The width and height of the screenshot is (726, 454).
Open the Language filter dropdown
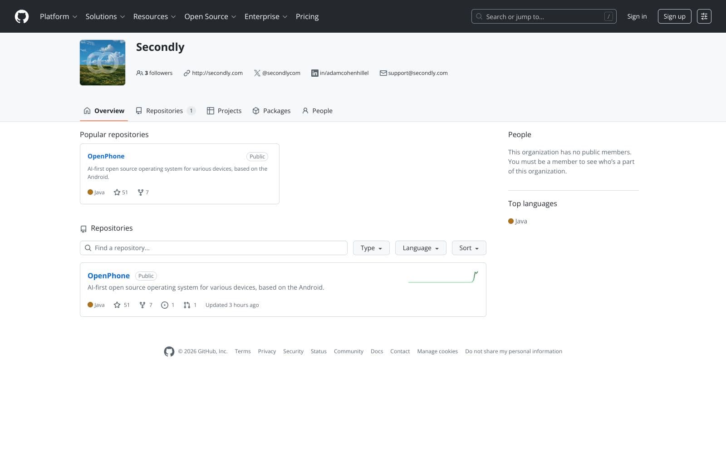[421, 248]
